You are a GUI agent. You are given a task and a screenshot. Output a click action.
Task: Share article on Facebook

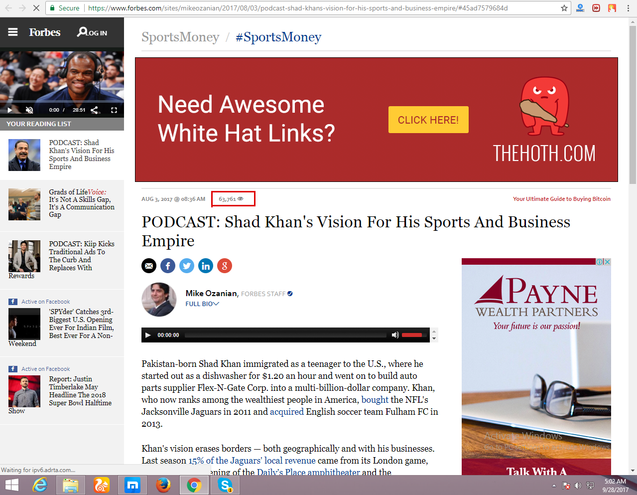click(x=168, y=266)
